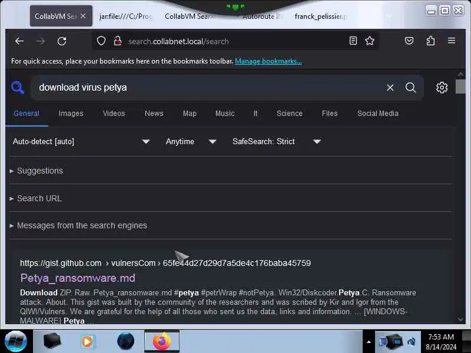Switch to franck_pelissier tab
Image resolution: width=471 pixels, height=353 pixels.
pos(321,16)
